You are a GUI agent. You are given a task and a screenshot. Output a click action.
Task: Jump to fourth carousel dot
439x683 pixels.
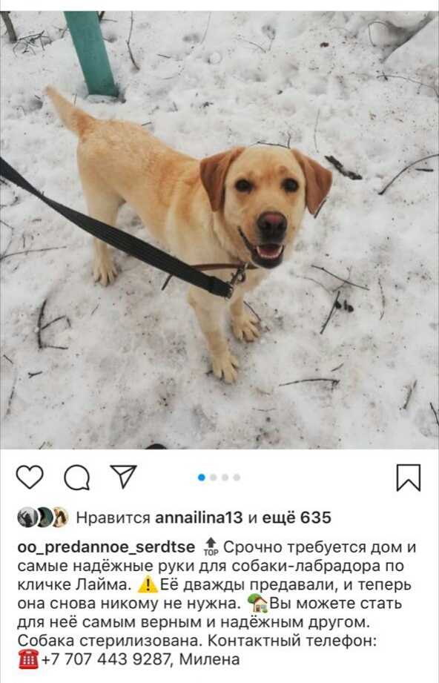tap(237, 478)
